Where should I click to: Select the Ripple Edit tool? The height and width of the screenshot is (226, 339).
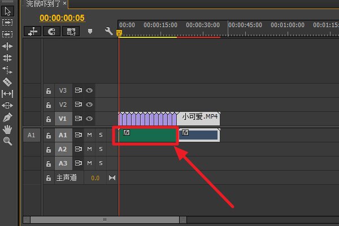coord(7,46)
